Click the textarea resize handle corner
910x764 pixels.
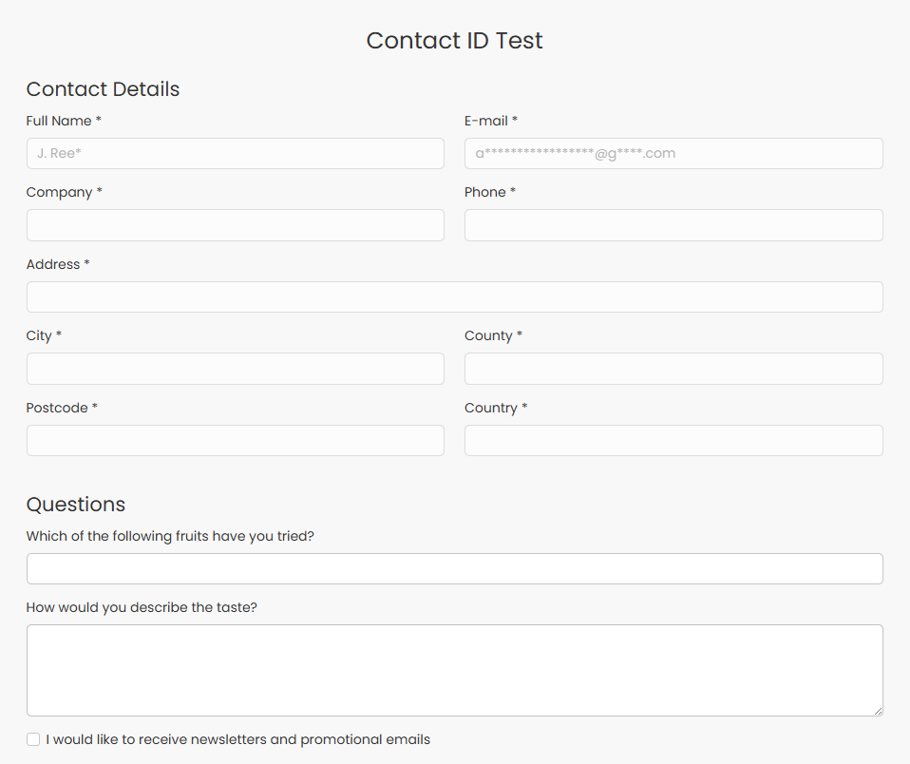click(878, 711)
